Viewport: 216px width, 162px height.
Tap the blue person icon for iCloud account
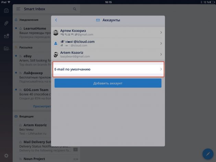(56, 43)
